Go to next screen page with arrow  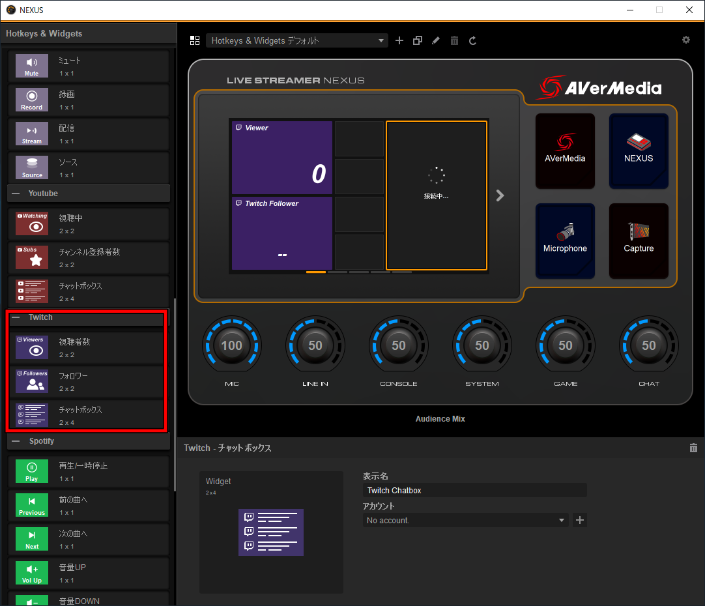pyautogui.click(x=500, y=195)
